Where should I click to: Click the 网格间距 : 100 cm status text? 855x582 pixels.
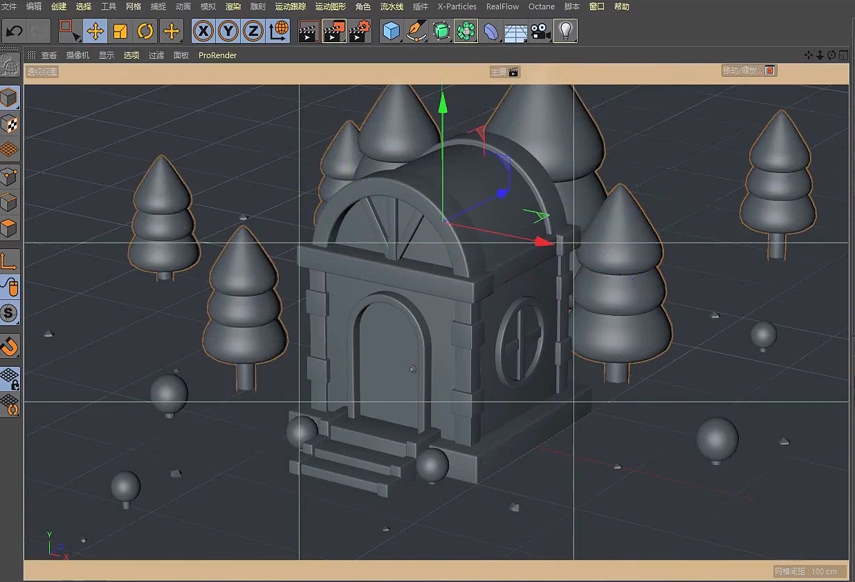click(x=806, y=571)
